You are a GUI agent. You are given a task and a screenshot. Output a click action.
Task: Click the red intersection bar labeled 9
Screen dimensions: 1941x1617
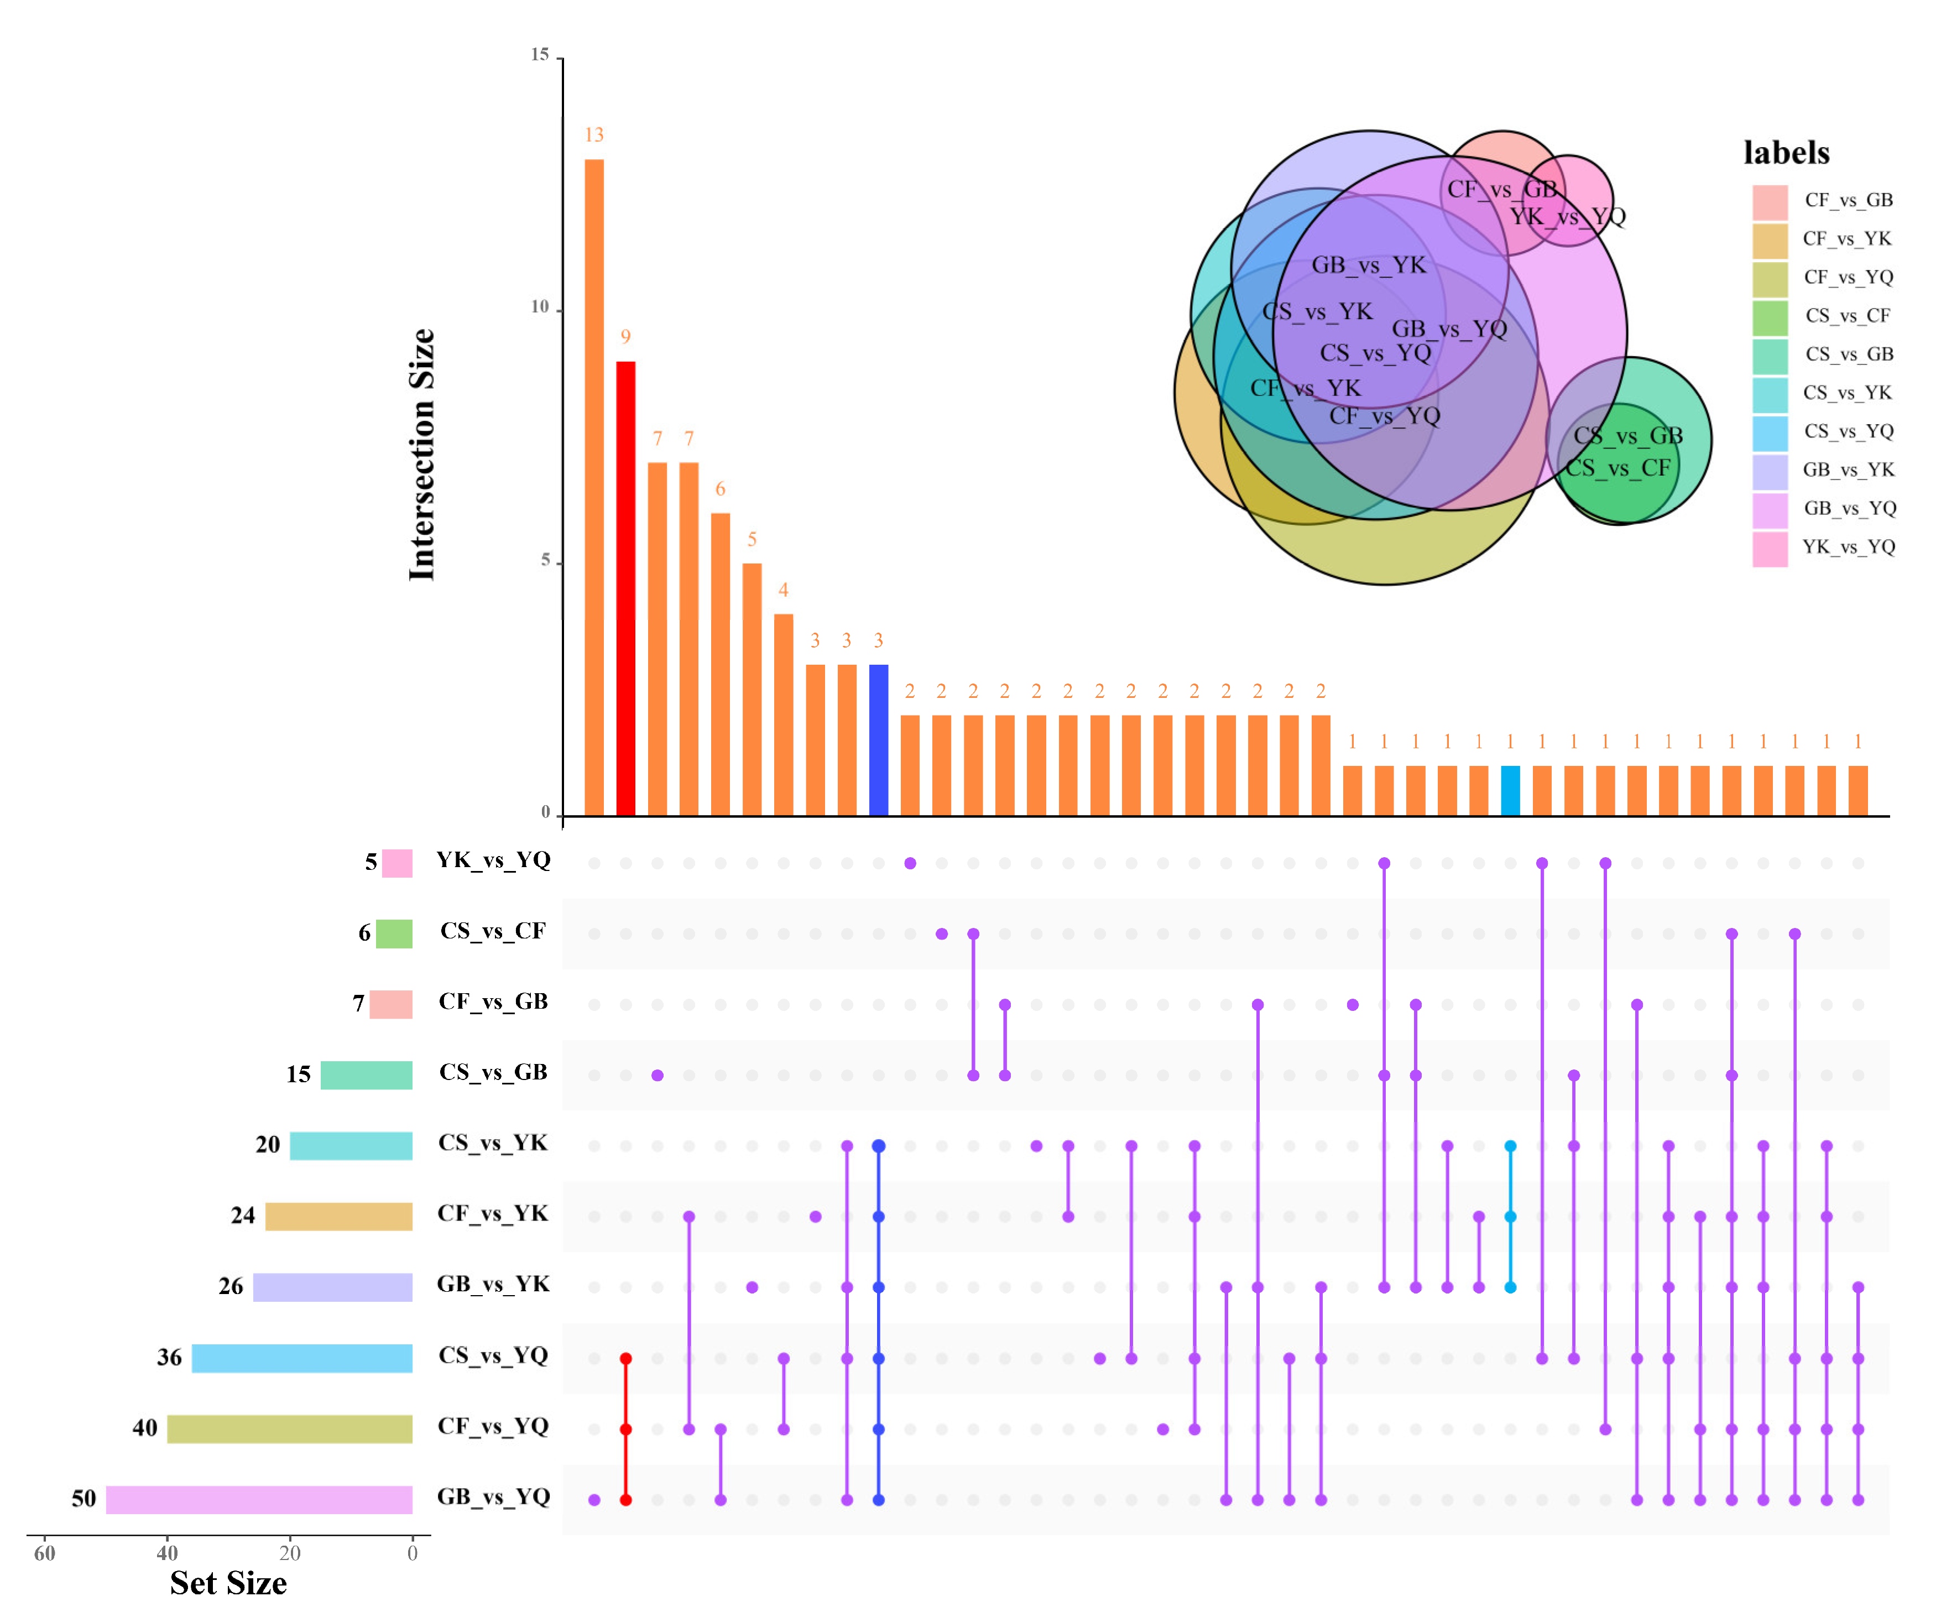[626, 588]
